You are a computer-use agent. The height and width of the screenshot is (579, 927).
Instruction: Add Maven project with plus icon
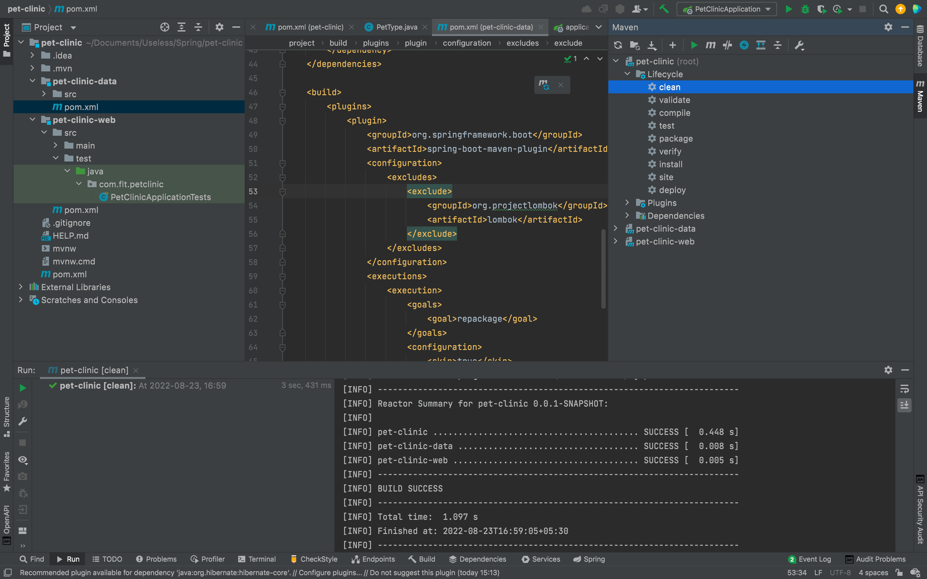(672, 45)
